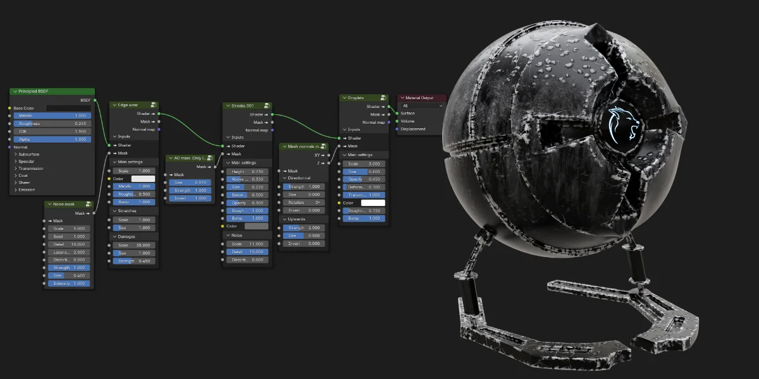Click the node group icon on Edge wear header
Image resolution: width=759 pixels, height=379 pixels.
153,105
